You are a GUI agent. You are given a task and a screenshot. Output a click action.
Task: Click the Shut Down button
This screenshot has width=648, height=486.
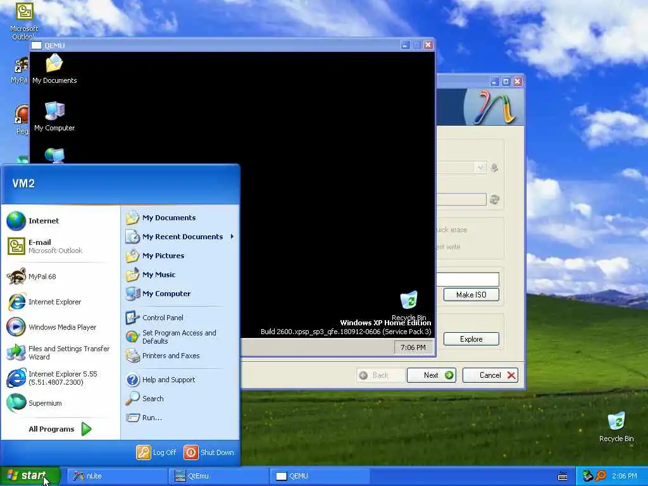pyautogui.click(x=209, y=452)
